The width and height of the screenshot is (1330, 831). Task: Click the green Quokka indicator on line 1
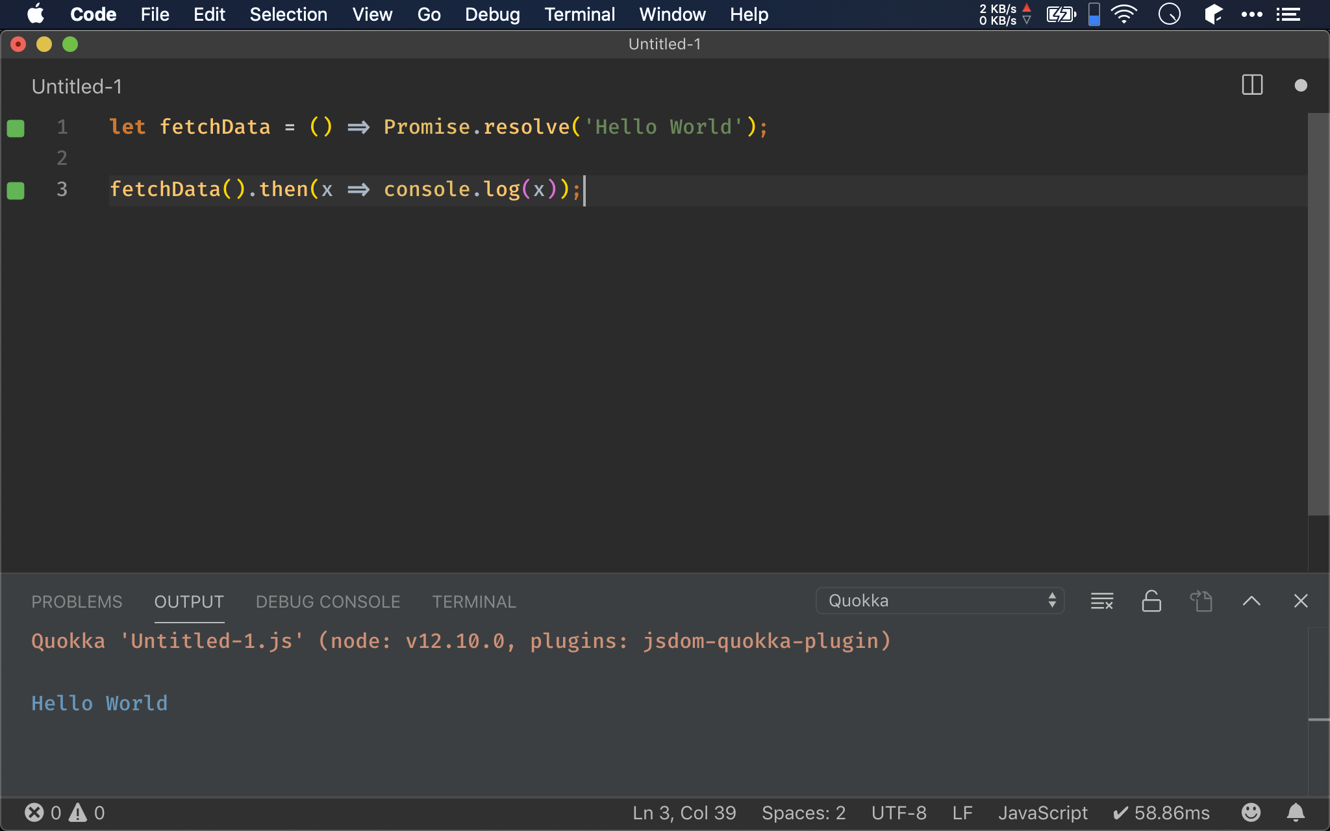[16, 128]
